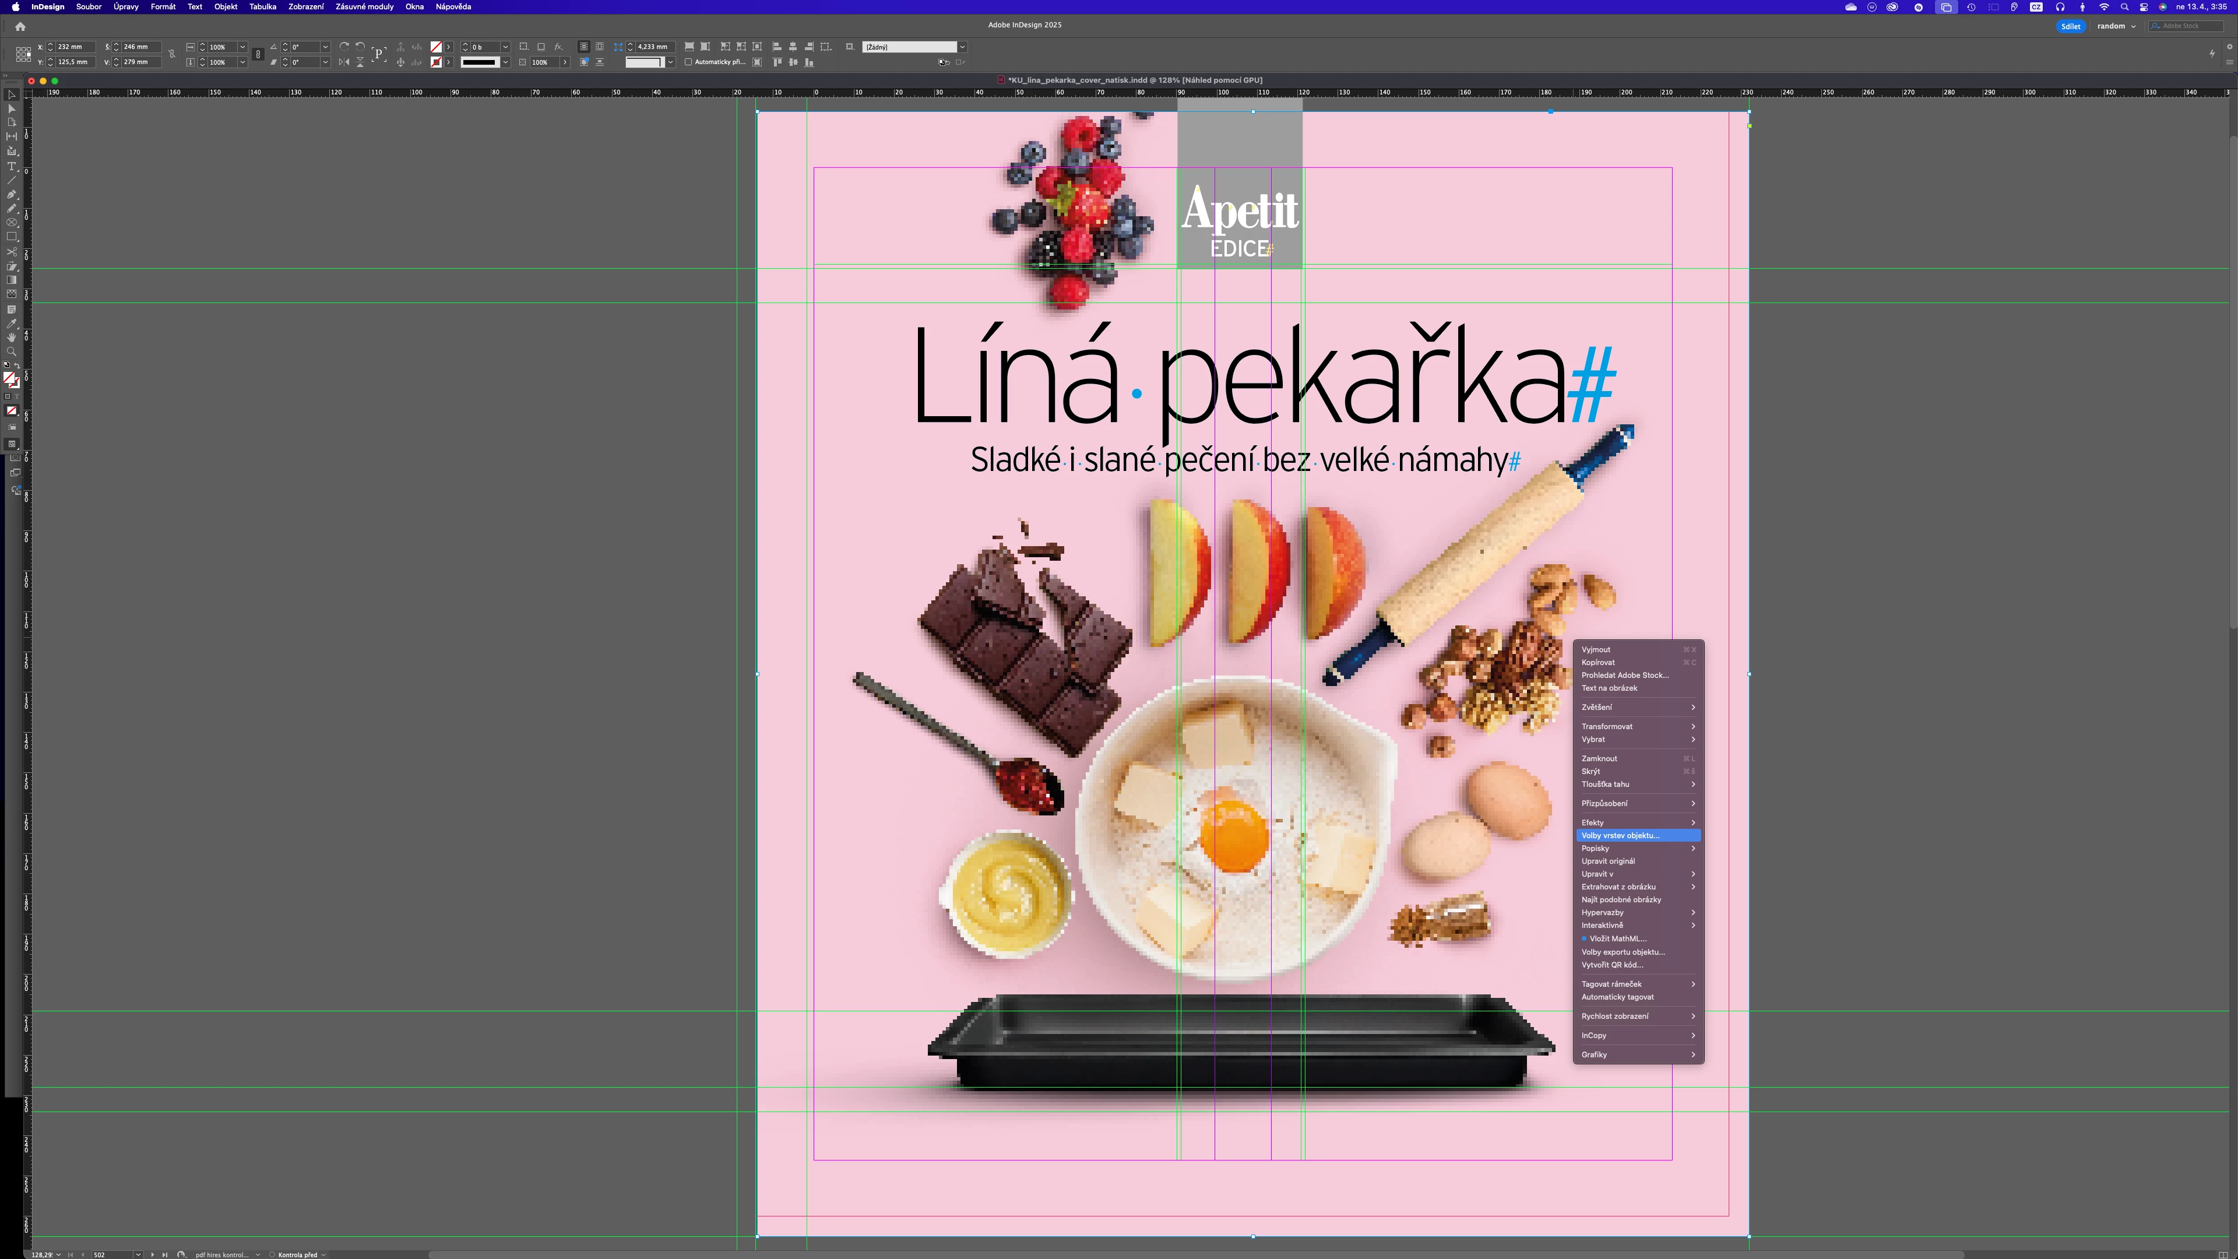Open the [Žádný] object style dropdown

click(962, 47)
